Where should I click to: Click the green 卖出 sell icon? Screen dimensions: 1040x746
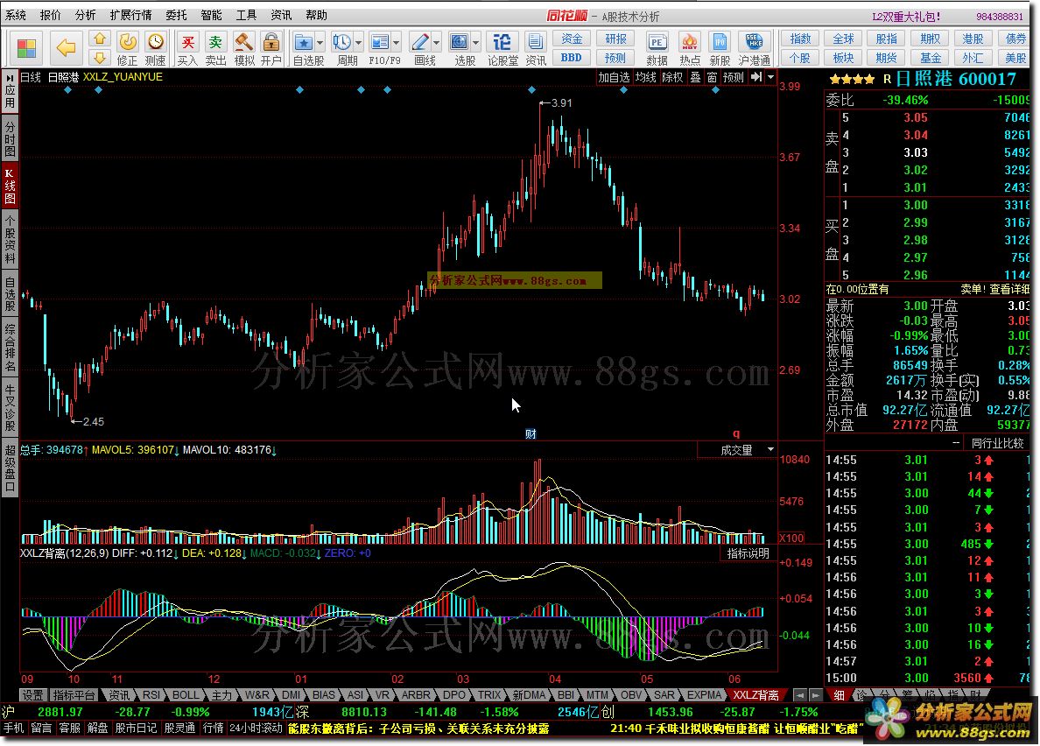tap(215, 42)
